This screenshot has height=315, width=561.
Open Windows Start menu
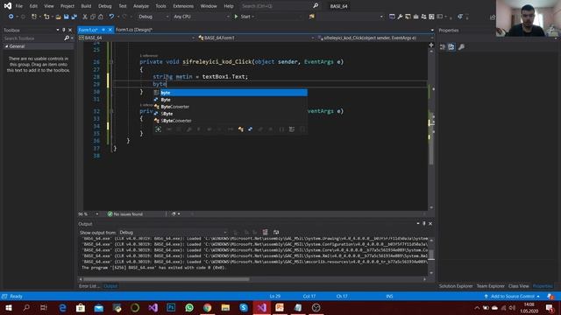pos(9,307)
